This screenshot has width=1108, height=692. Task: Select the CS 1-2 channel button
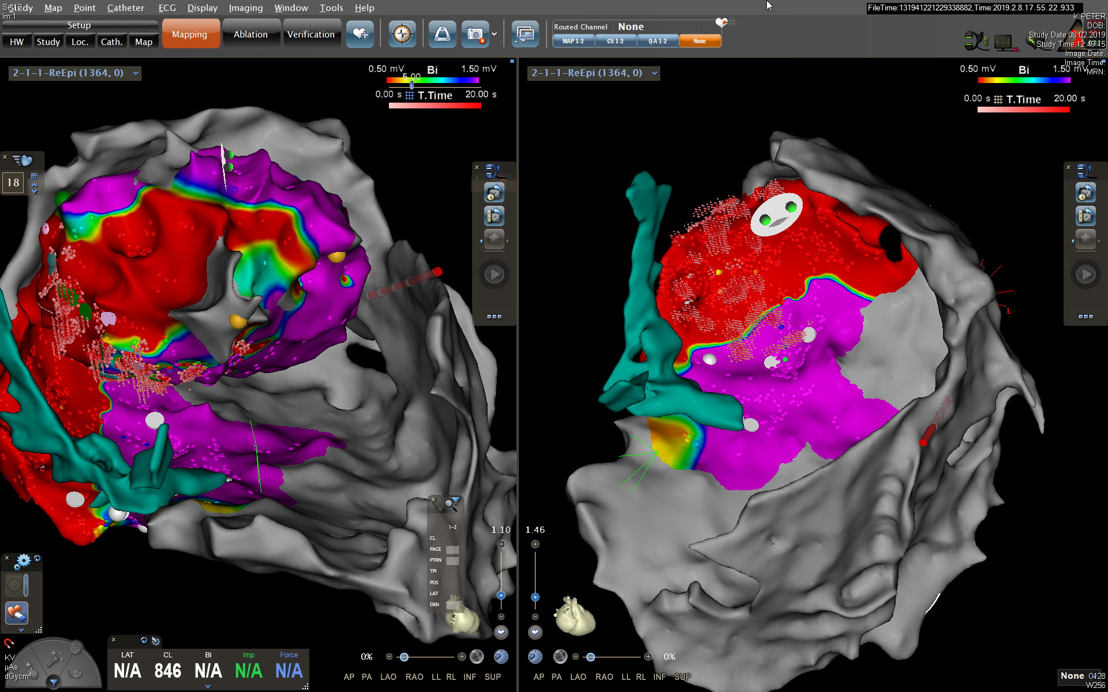[615, 42]
